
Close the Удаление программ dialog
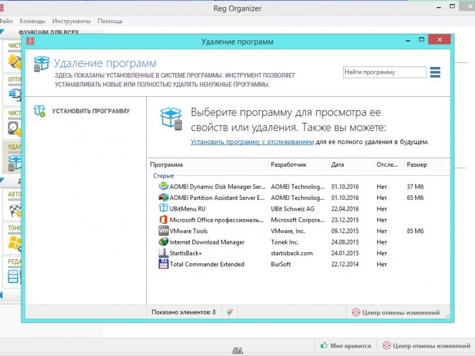tap(439, 40)
